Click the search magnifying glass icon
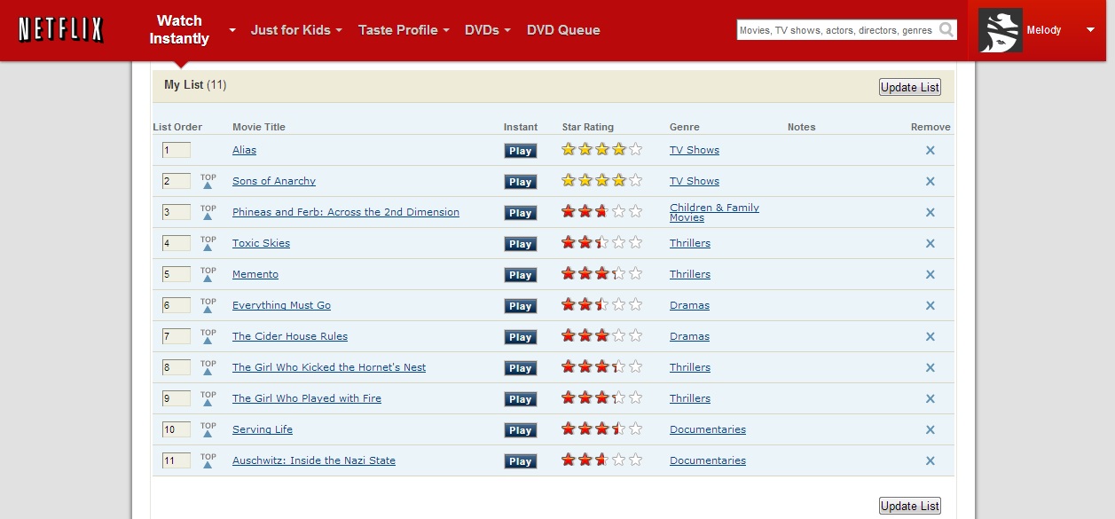Screen dimensions: 1115x519 [x=946, y=29]
